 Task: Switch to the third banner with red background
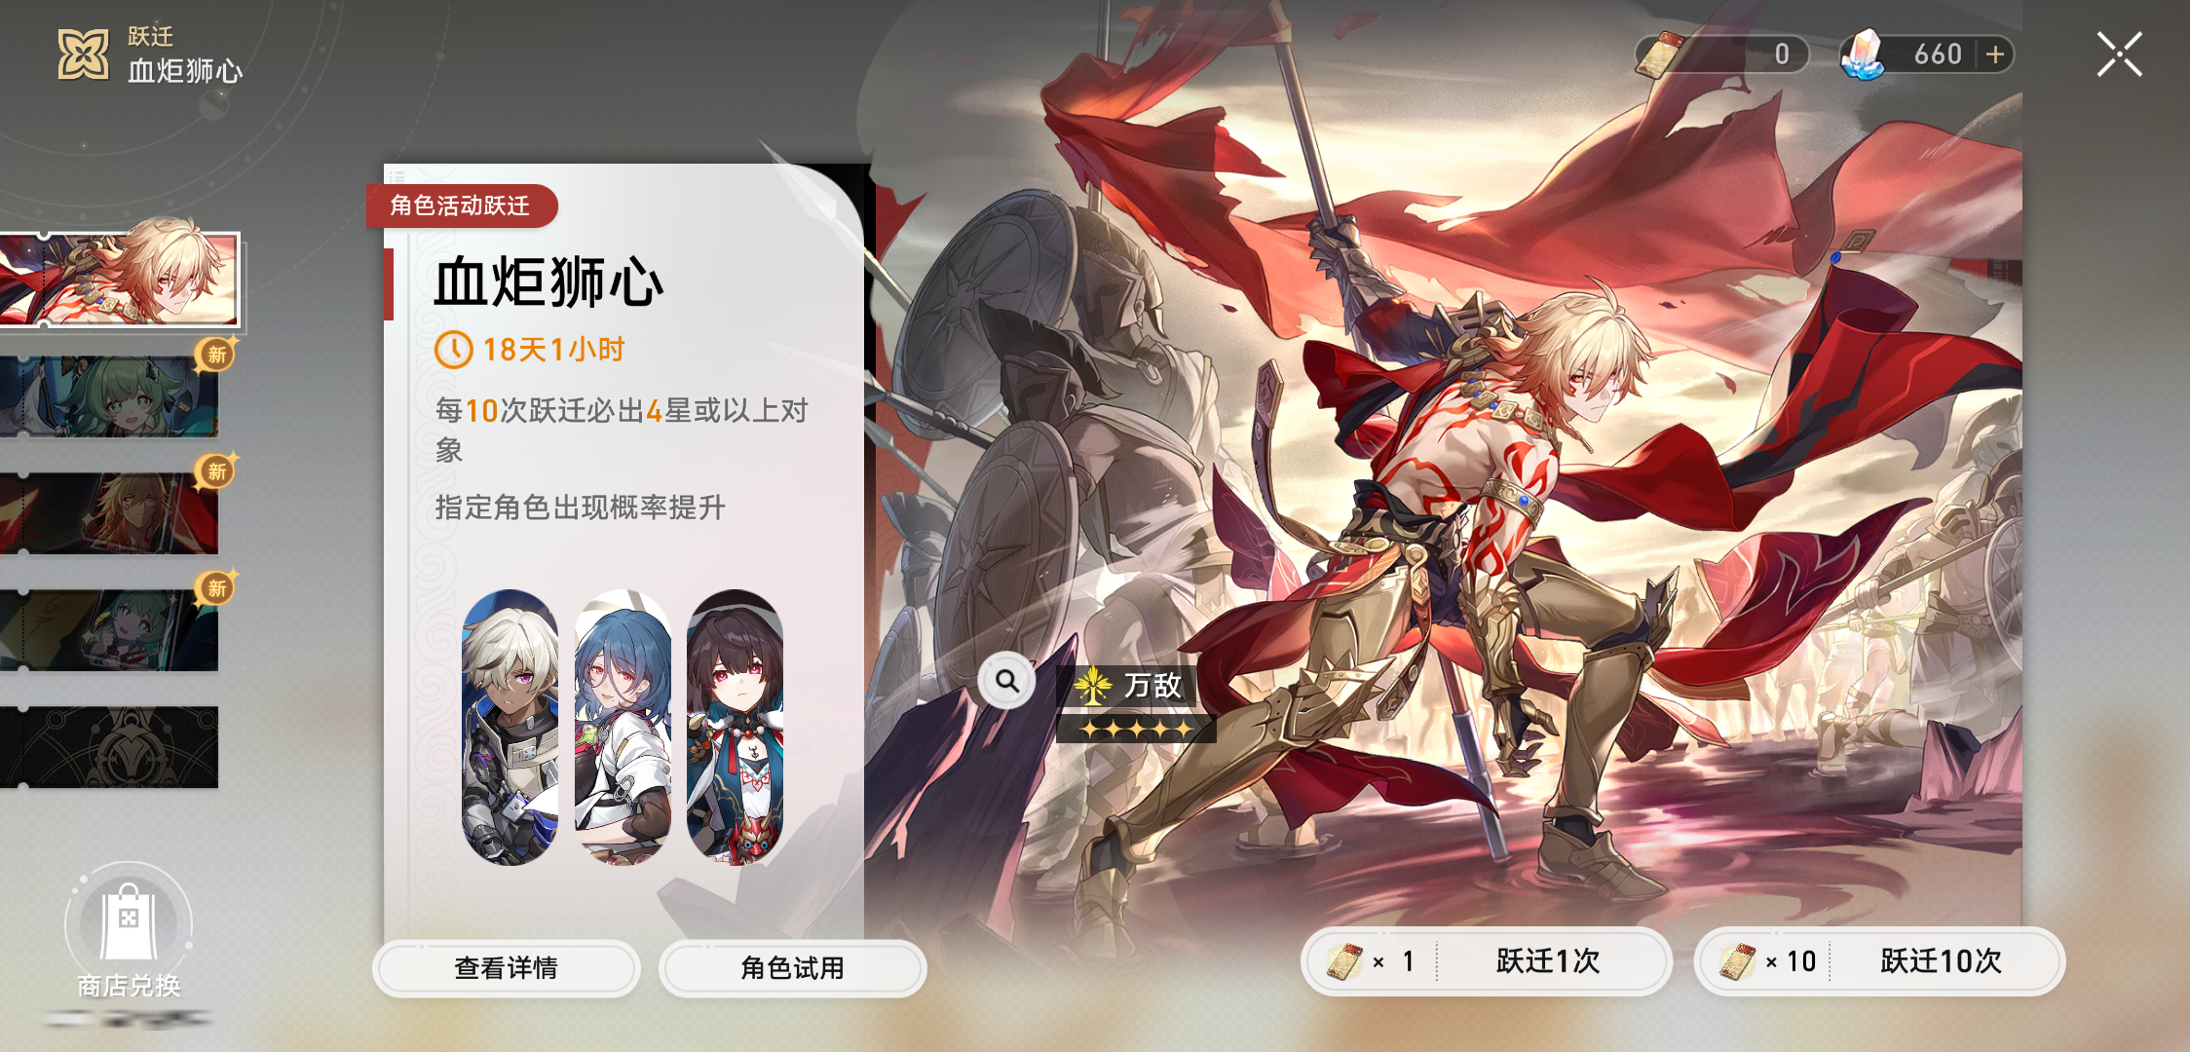(109, 513)
